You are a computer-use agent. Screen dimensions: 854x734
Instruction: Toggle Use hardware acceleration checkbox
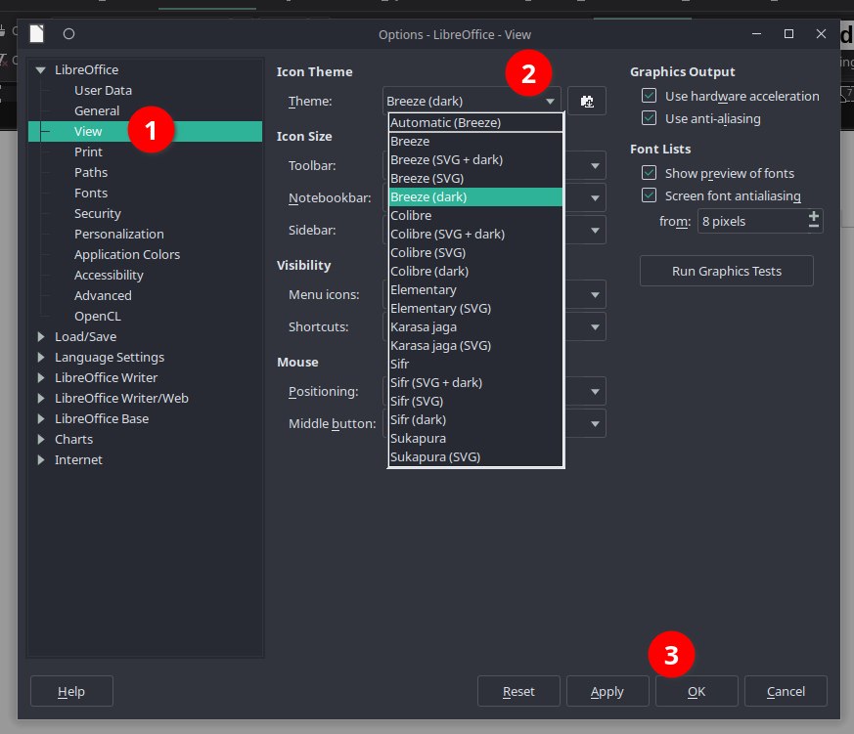(649, 96)
